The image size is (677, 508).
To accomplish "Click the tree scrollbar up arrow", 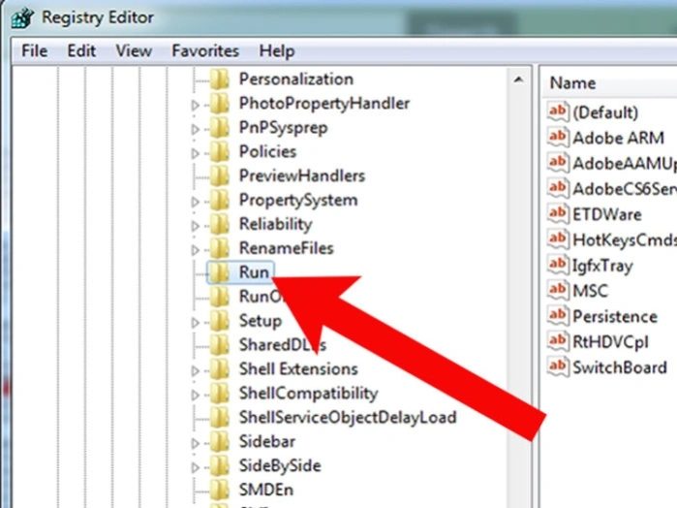I will pos(519,79).
